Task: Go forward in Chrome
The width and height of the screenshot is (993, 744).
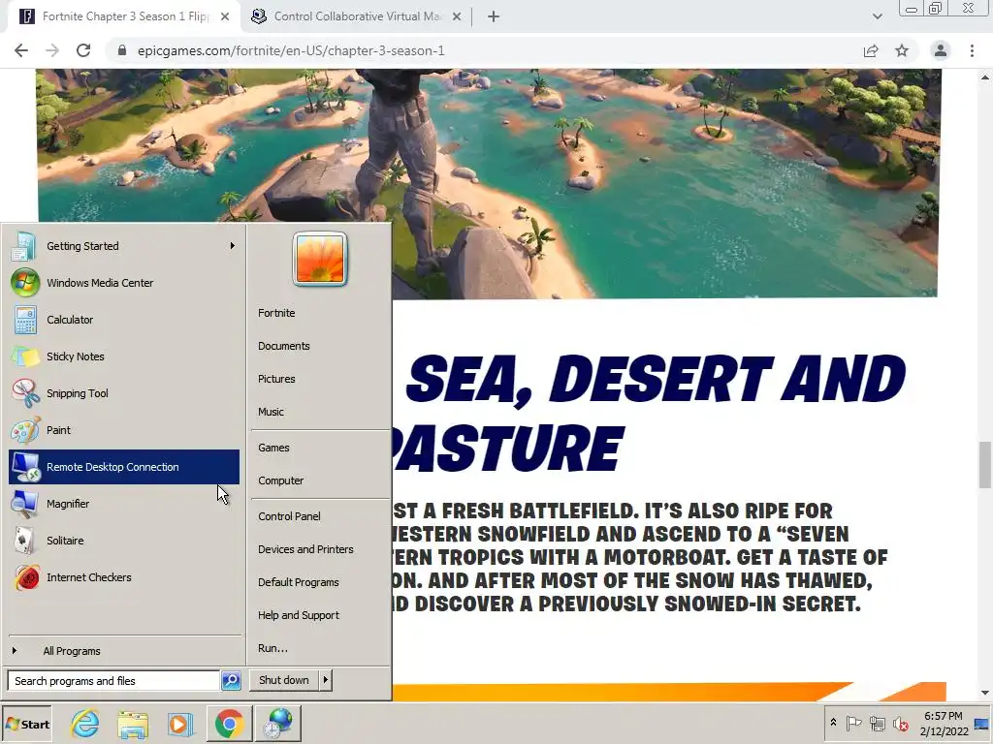Action: pos(52,50)
